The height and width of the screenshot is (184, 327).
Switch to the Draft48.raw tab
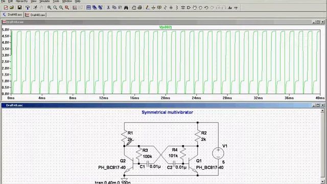35,15
